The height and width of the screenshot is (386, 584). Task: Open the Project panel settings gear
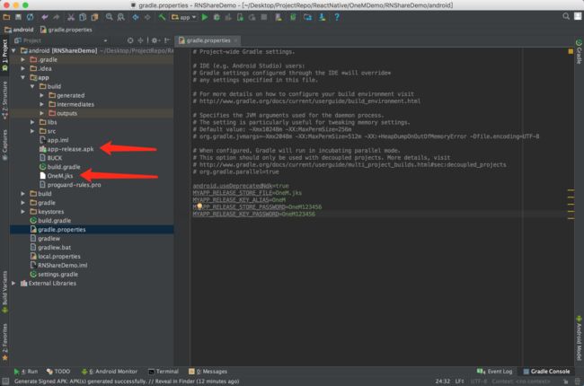(x=155, y=40)
